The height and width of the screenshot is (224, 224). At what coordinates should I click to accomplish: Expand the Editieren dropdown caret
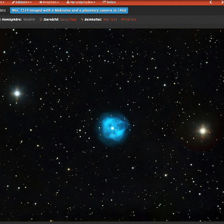pos(31,2)
